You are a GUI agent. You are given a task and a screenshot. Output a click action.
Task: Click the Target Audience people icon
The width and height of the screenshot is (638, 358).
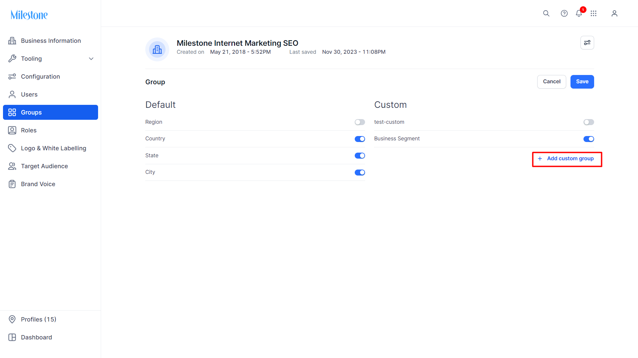(x=12, y=166)
